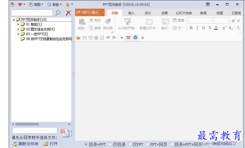Image resolution: width=245 pixels, height=148 pixels.
Task: Open the quick-access toolbar dropdown arrow
Action: click(x=122, y=38)
